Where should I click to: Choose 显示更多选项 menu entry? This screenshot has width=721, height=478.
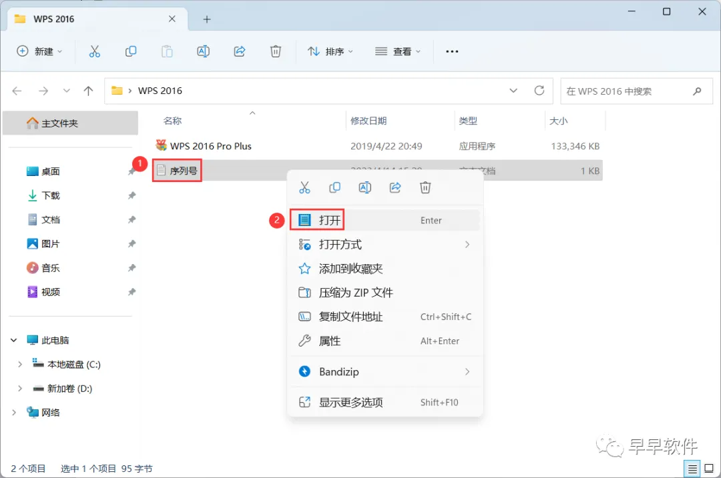[x=385, y=402]
